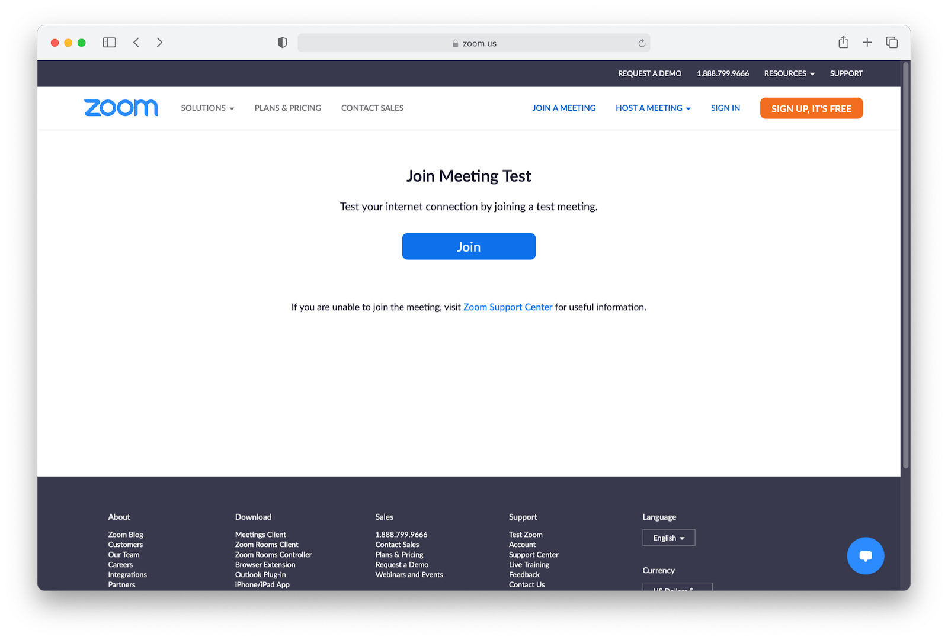Screen dimensions: 948x640
Task: Click the About footer heading
Action: tap(119, 517)
